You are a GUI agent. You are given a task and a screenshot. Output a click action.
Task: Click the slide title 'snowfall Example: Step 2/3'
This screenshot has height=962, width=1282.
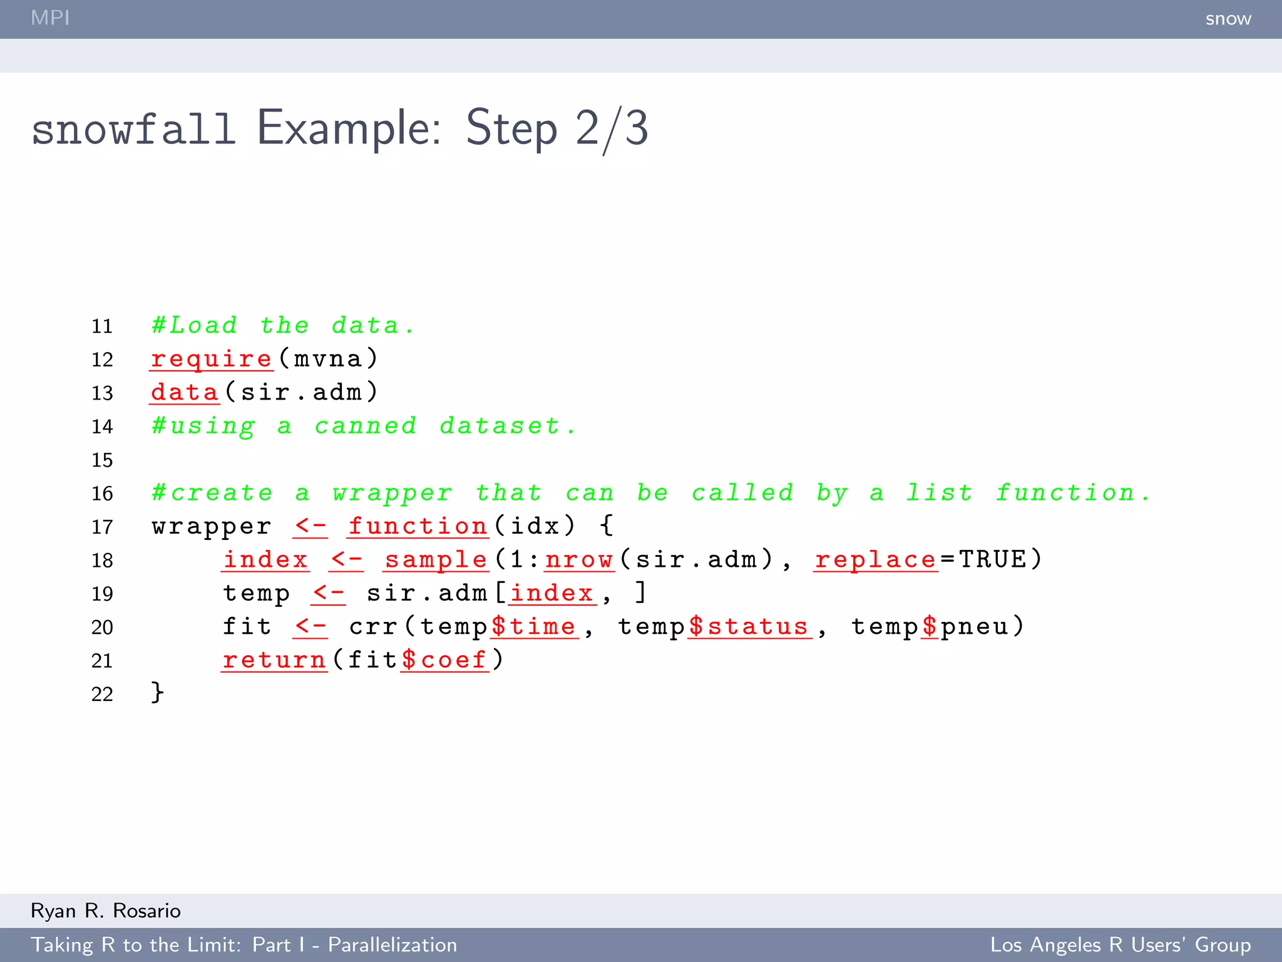point(340,128)
